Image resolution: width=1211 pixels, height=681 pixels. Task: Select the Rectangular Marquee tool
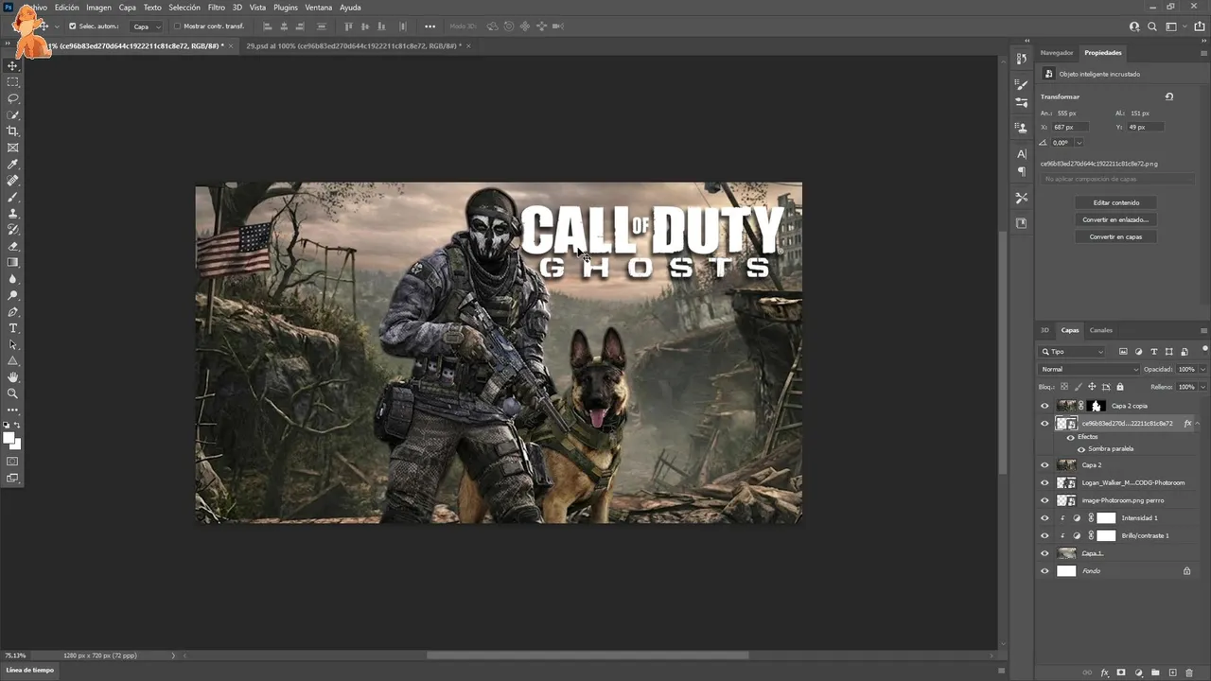pyautogui.click(x=13, y=82)
